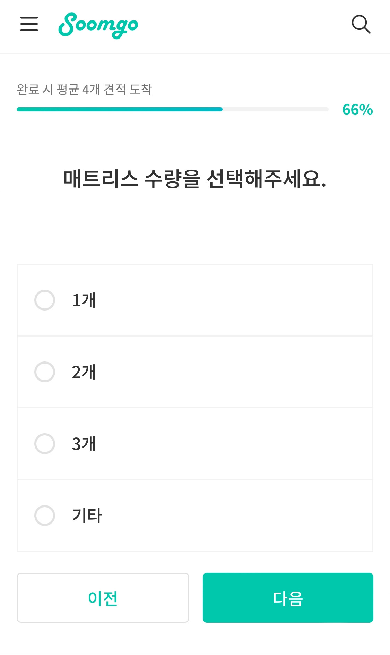The width and height of the screenshot is (390, 655).
Task: Choose the 기타 option row
Action: click(222, 516)
